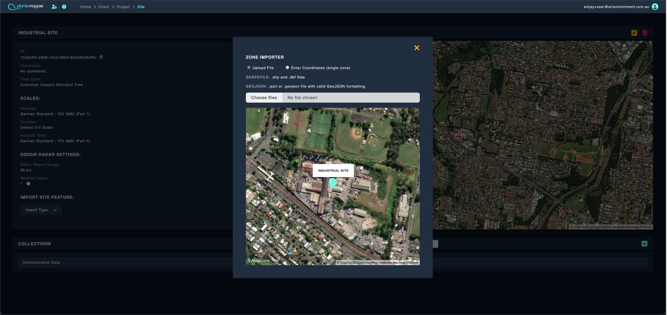Image resolution: width=667 pixels, height=315 pixels.
Task: Open the user account avatar icon
Action: (x=655, y=7)
